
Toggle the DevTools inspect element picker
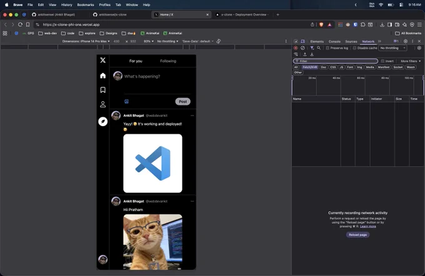click(x=296, y=41)
